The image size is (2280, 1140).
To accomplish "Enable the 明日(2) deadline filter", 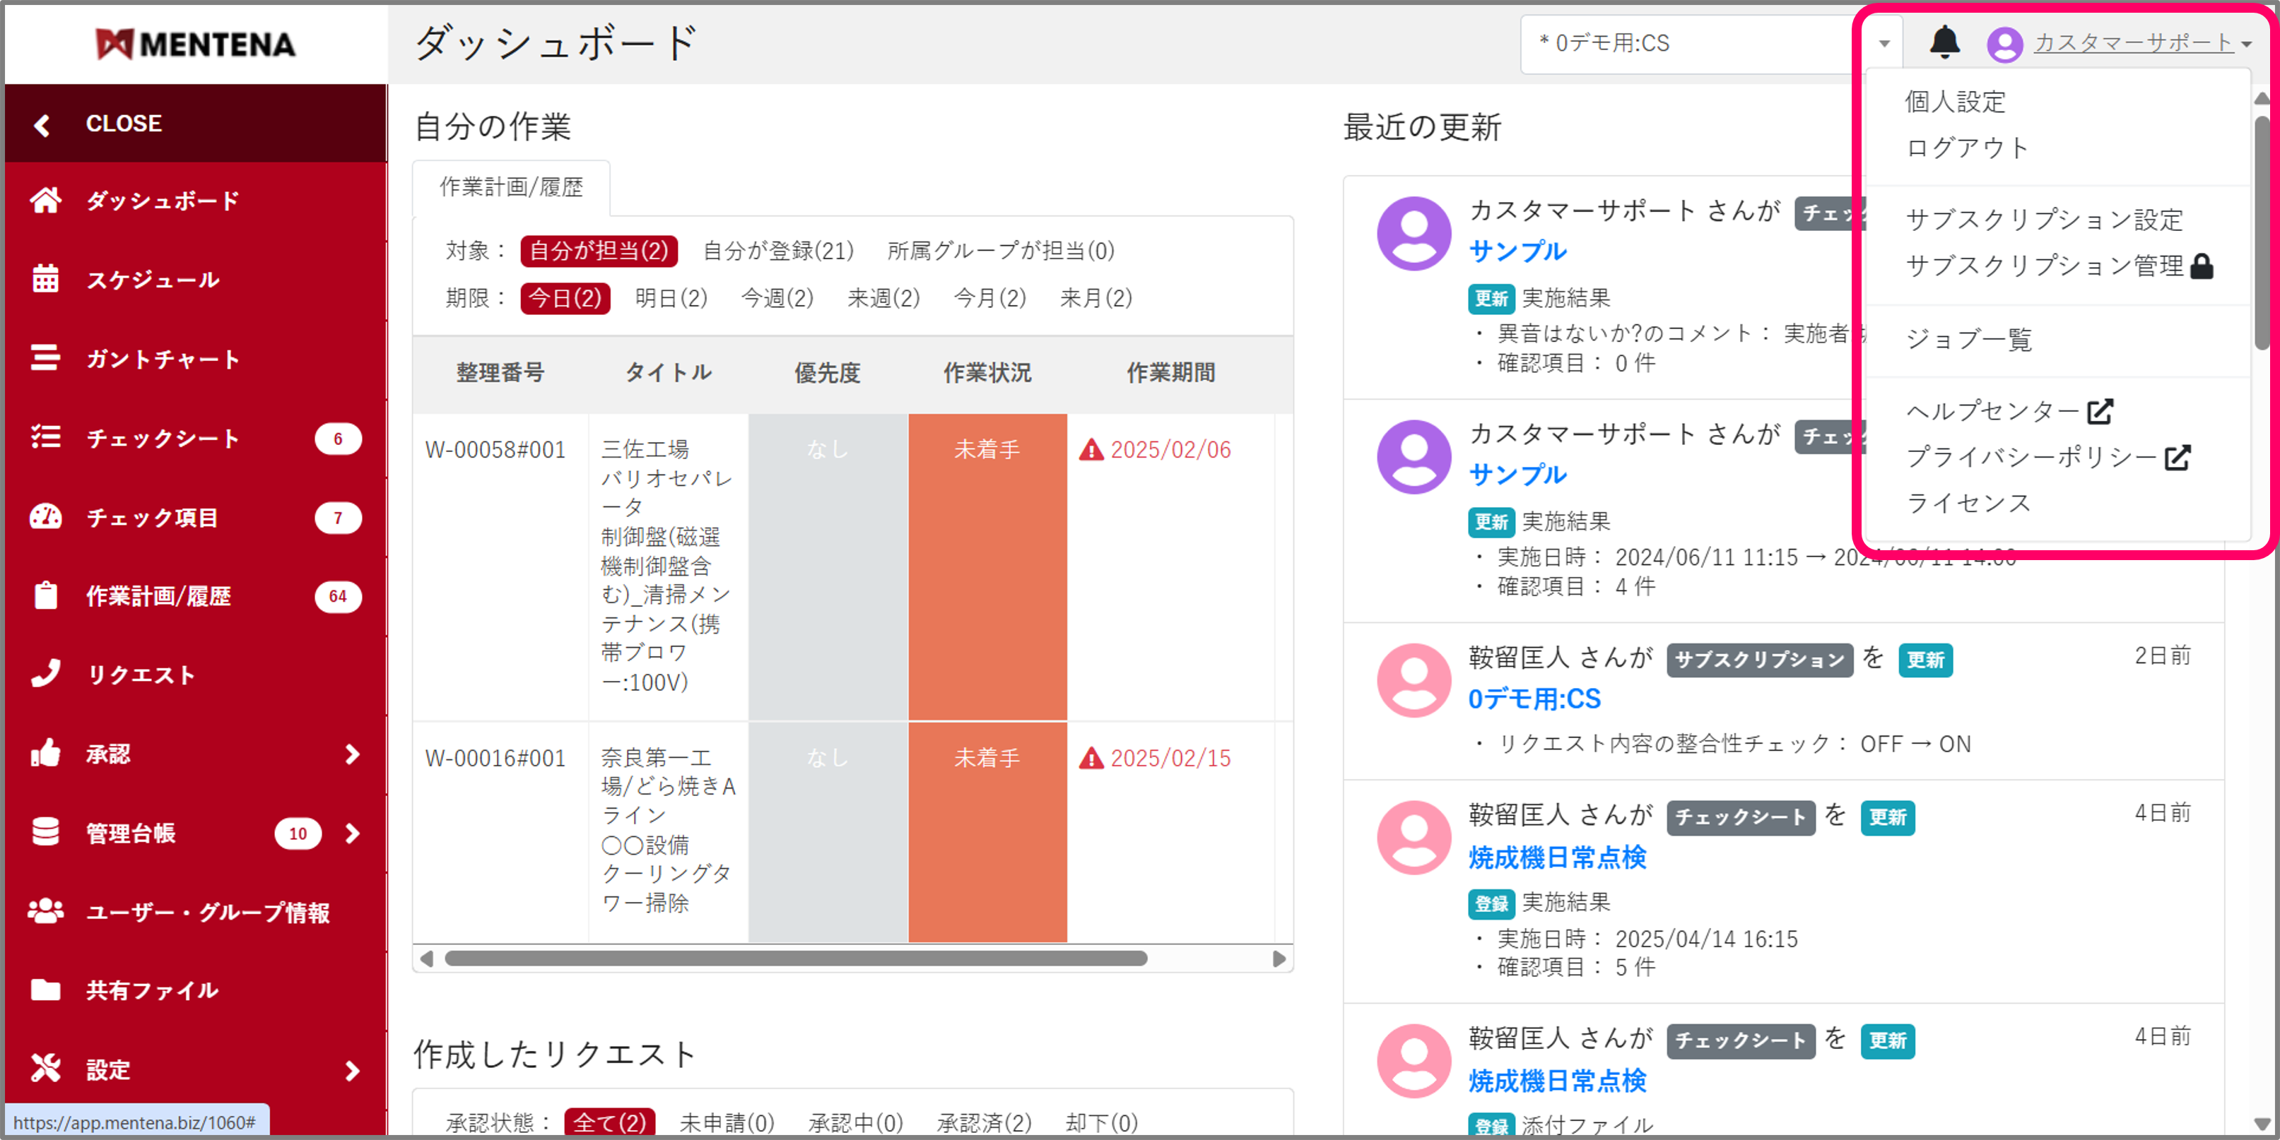I will [x=671, y=298].
